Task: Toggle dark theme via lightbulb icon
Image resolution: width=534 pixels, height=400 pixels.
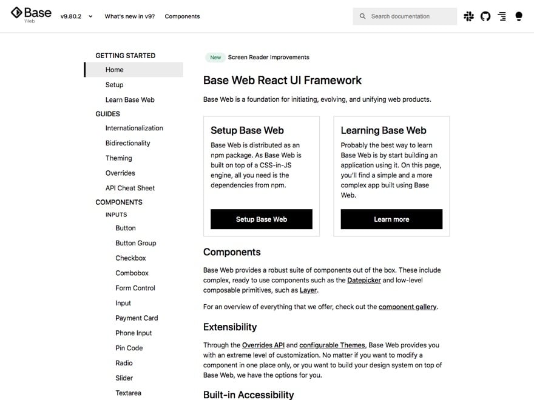Action: click(519, 16)
